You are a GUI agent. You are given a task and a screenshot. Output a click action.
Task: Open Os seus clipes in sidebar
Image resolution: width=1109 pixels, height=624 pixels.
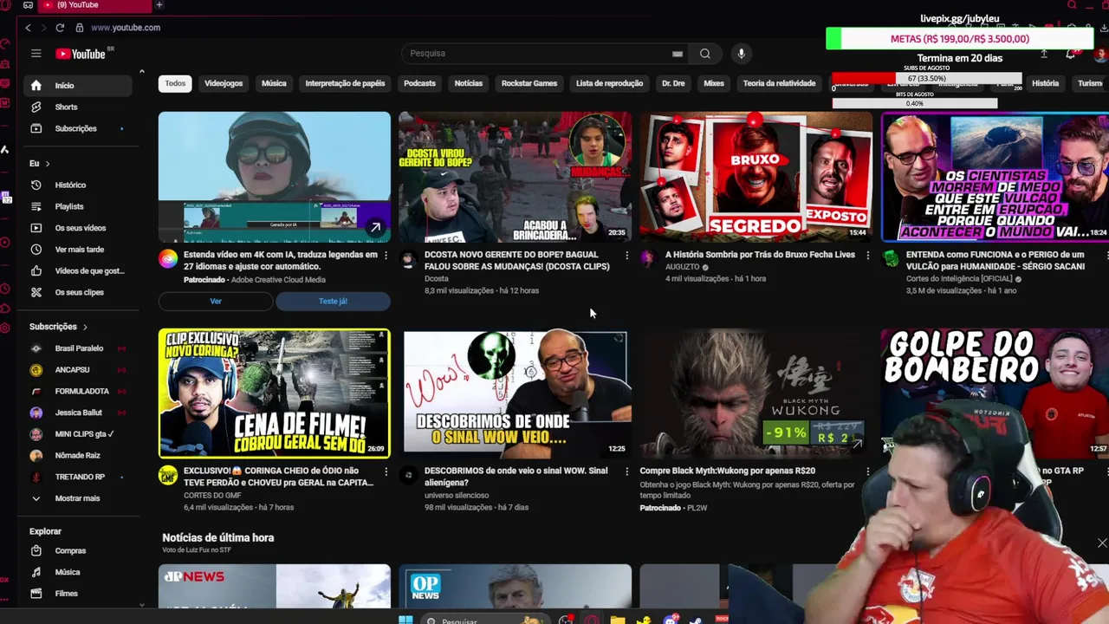(x=78, y=292)
